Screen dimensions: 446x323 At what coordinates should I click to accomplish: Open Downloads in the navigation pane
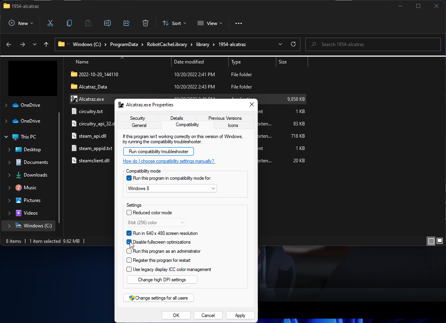point(35,175)
